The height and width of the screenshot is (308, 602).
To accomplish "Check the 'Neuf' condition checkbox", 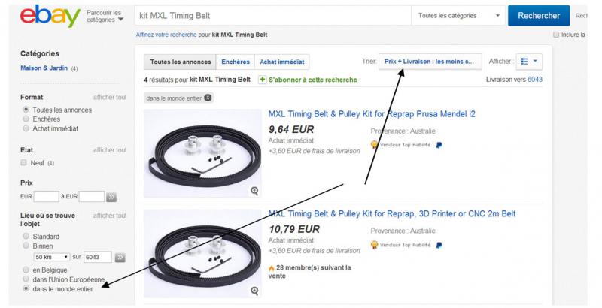I will pos(26,162).
